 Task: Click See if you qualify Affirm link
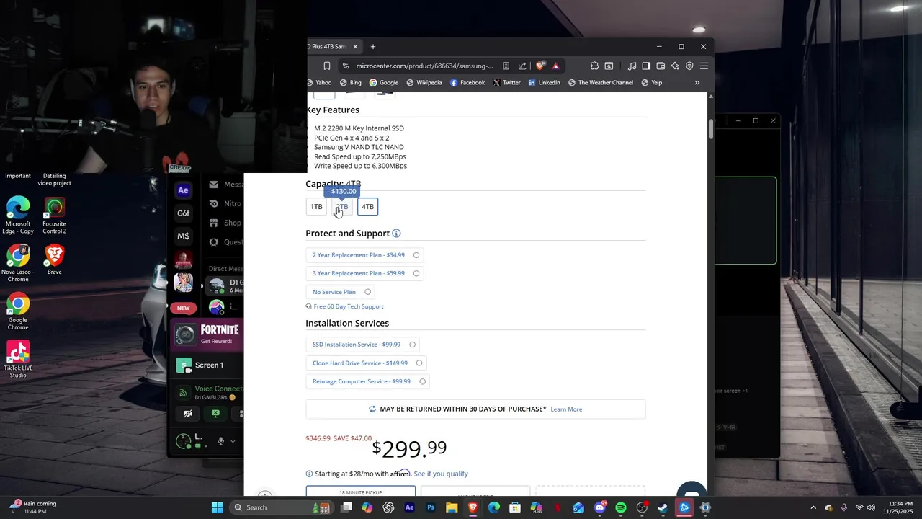pos(441,474)
